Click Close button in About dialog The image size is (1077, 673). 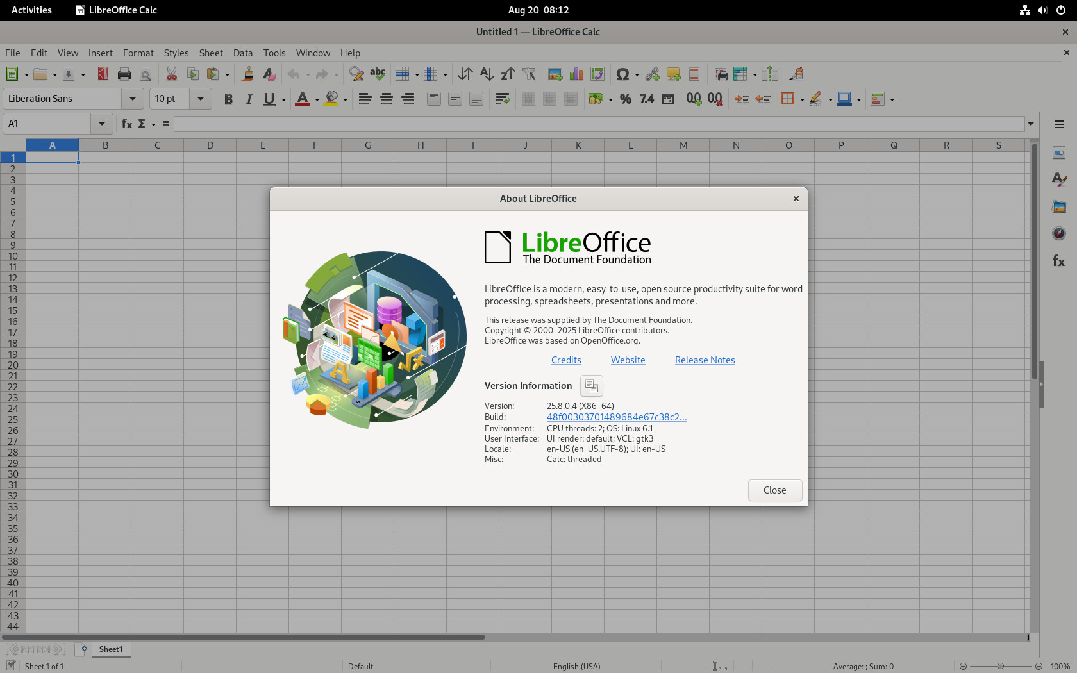[x=774, y=490]
